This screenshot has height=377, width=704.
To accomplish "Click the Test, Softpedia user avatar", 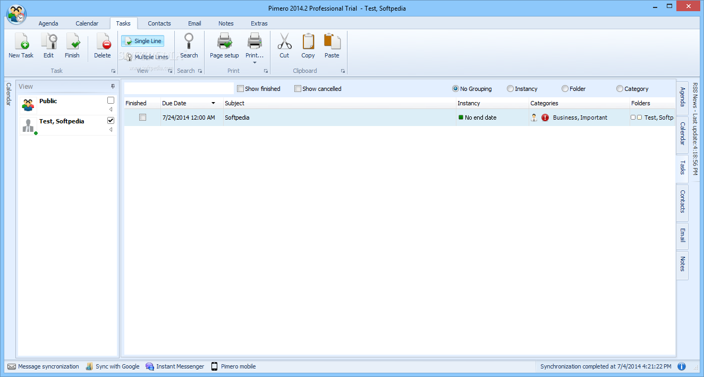I will pos(29,125).
